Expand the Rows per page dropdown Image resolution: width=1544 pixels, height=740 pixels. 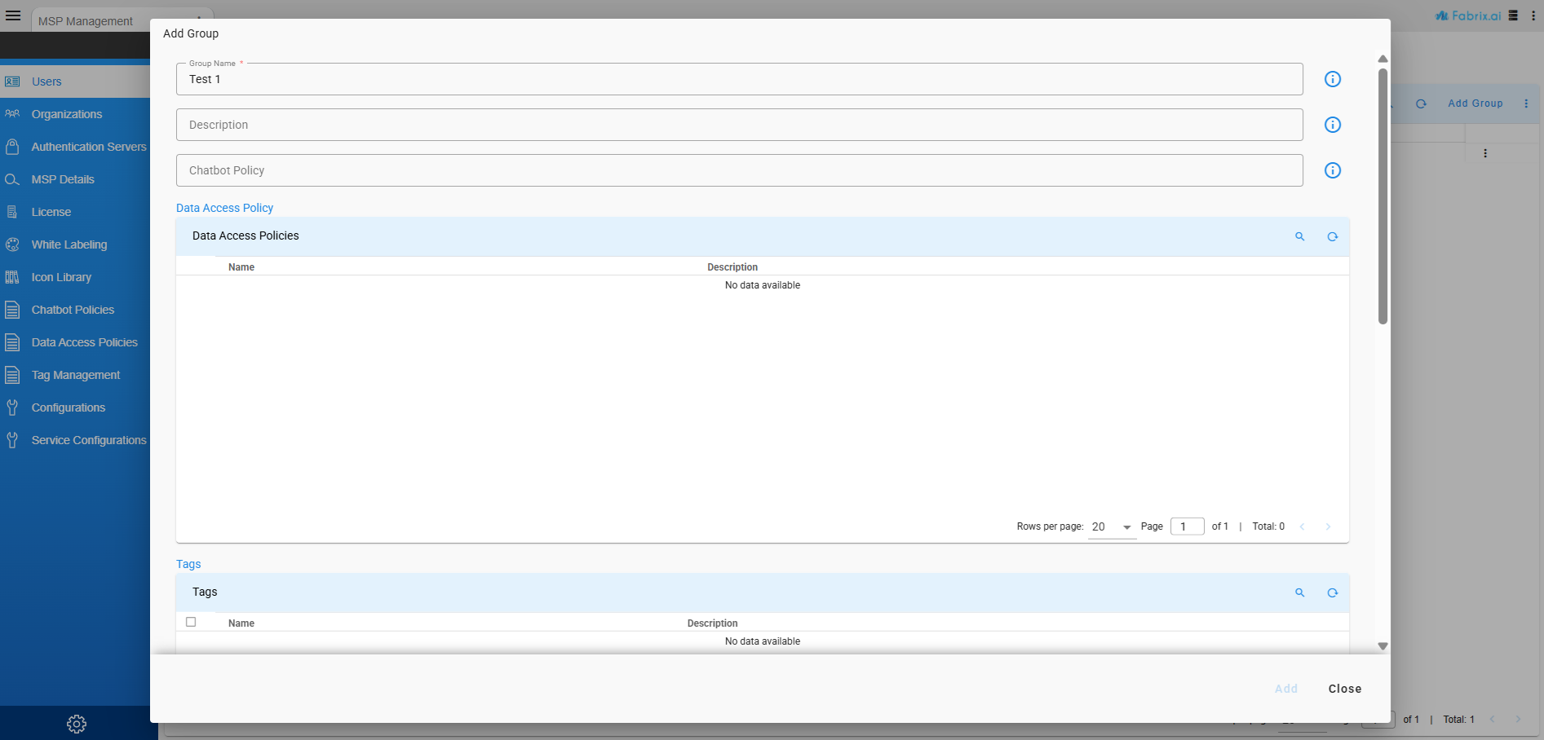[1112, 527]
